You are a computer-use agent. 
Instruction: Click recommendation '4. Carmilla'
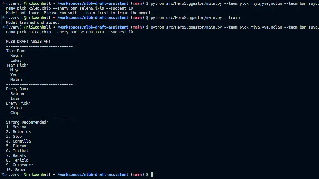(x=18, y=141)
